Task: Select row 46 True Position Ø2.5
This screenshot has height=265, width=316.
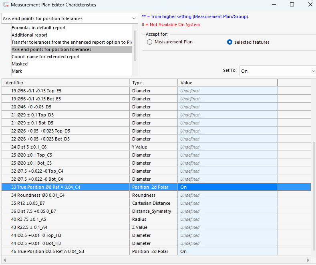Action: point(48,251)
